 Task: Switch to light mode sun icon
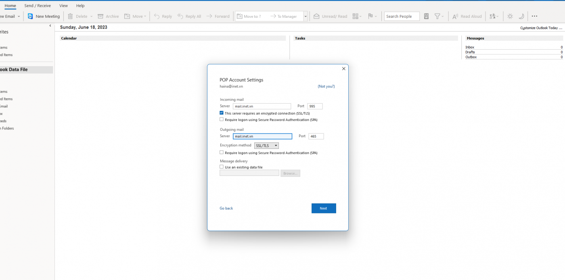[510, 16]
